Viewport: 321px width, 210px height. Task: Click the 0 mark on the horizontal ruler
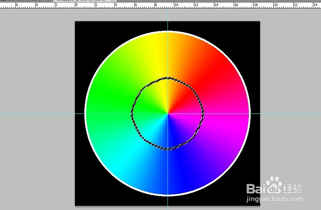[77, 5]
